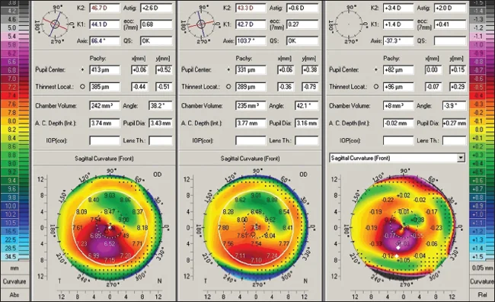Click the Astig field showing +2.6 D
Viewport: 495px width, 302px height.
pyautogui.click(x=156, y=8)
